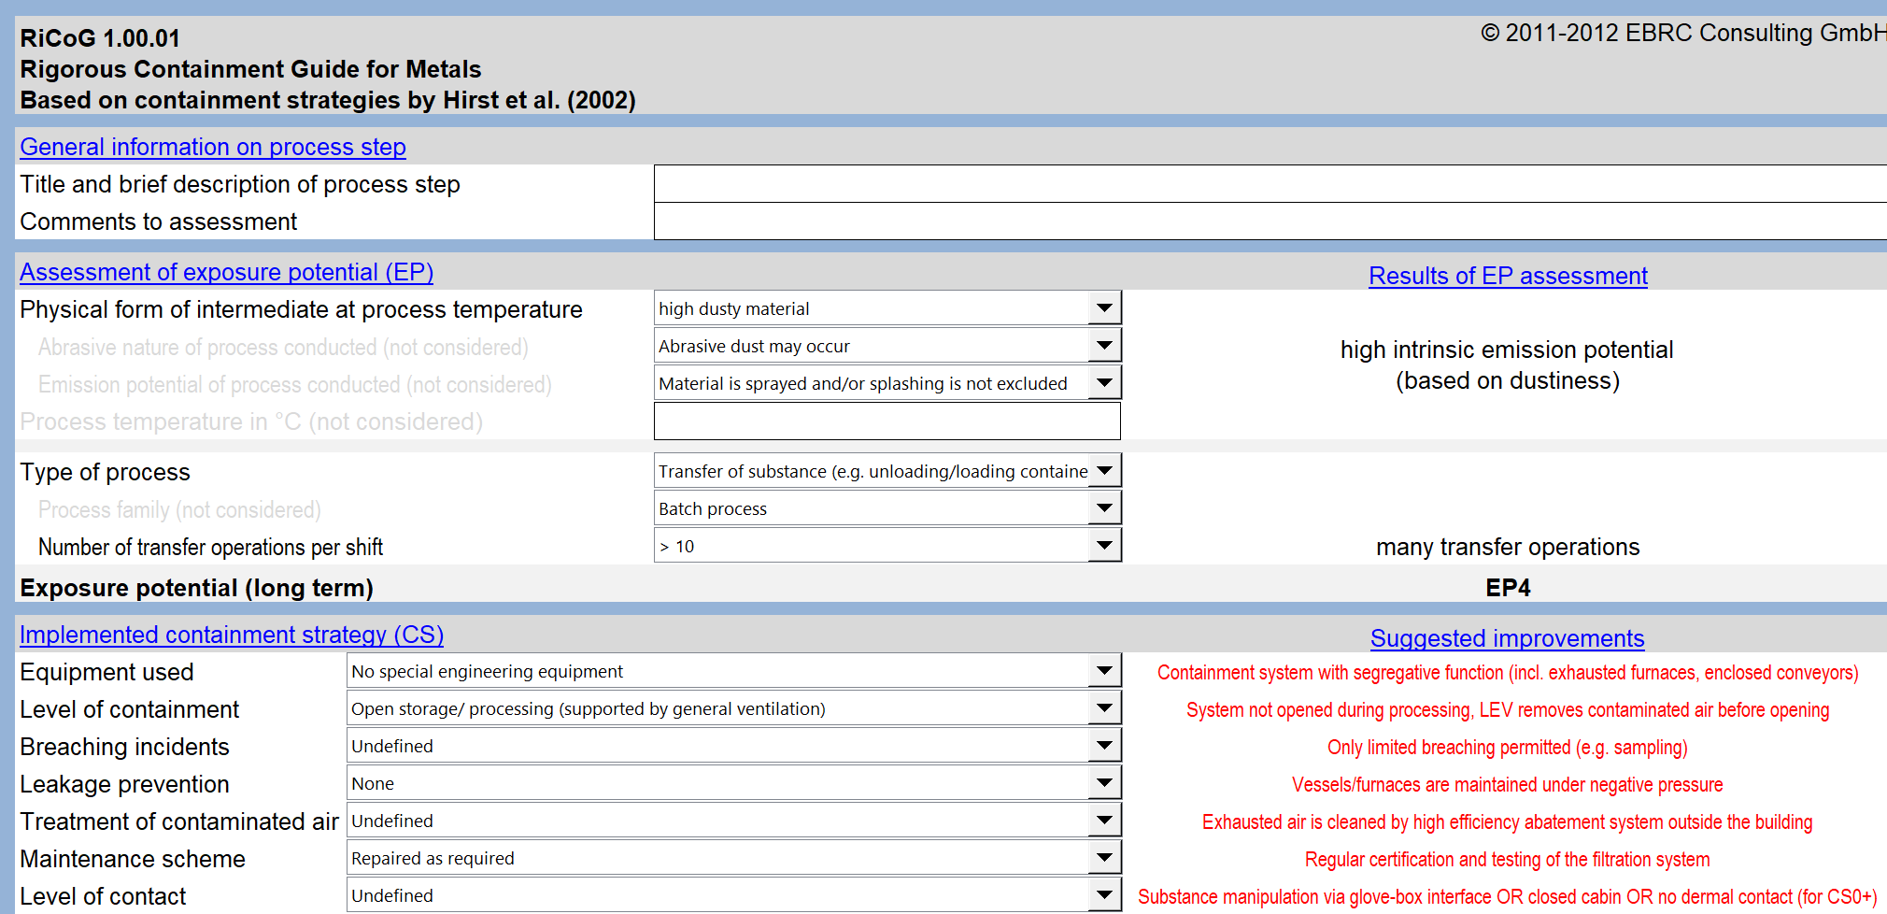Open the 'Assessment of exposure potential (EP)' link
Viewport: 1887px width, 914px height.
(x=226, y=272)
